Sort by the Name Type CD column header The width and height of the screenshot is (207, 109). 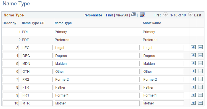point(33,23)
